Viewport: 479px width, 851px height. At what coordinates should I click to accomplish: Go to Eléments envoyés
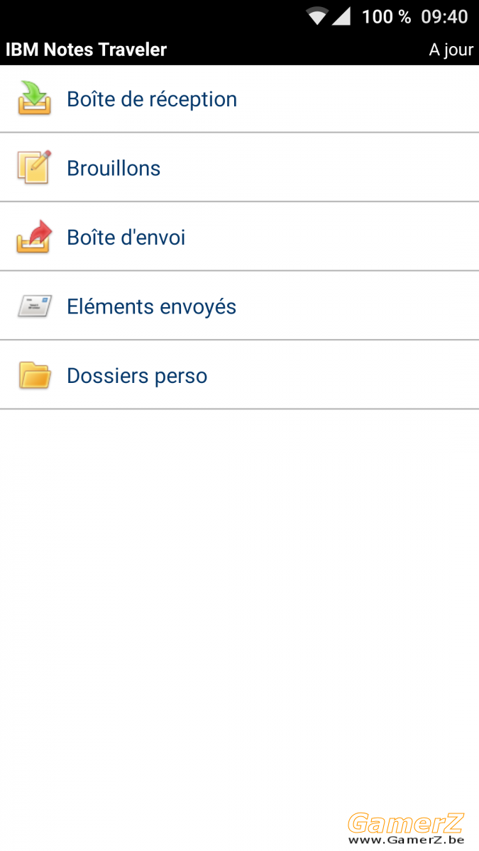pos(239,306)
